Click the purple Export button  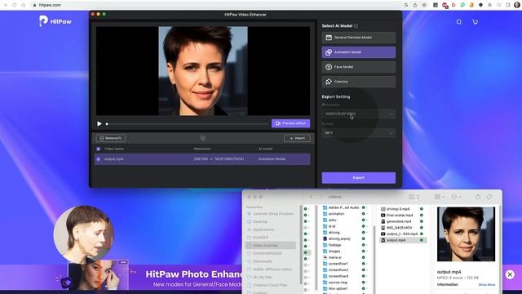pyautogui.click(x=359, y=178)
